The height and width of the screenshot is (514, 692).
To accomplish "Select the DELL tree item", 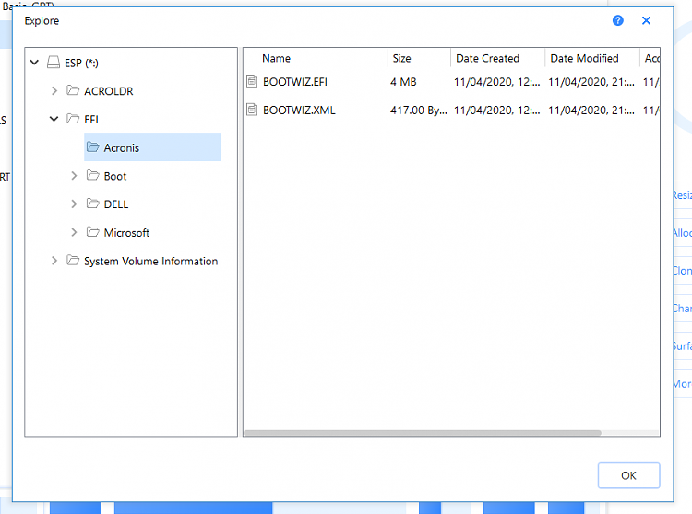I will 116,204.
